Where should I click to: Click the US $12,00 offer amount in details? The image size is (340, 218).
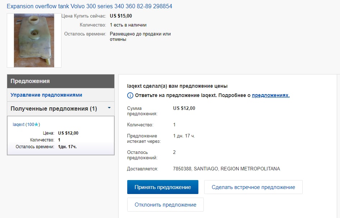[184, 108]
